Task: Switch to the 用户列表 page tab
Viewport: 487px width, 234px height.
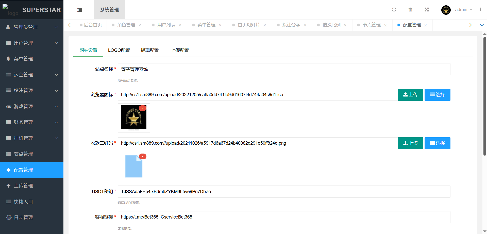Action: (166, 25)
